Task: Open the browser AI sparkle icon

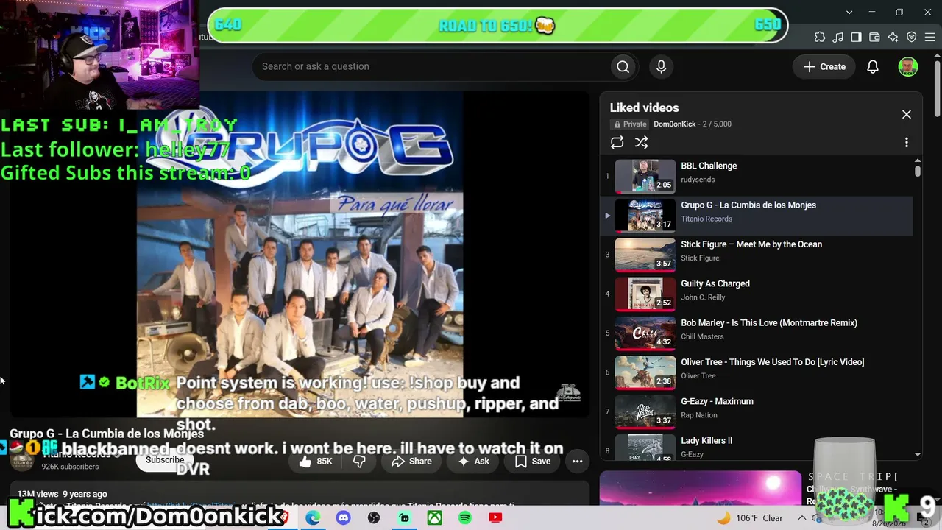Action: [893, 37]
